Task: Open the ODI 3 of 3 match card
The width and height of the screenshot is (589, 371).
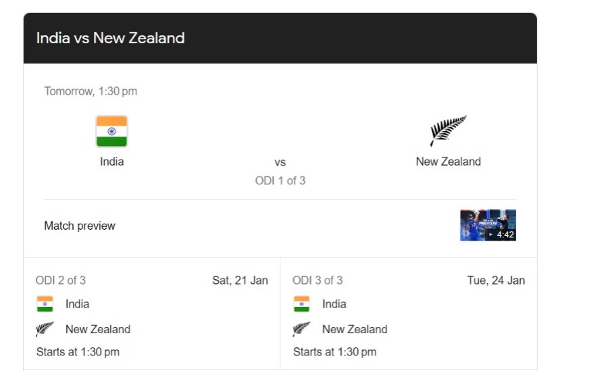Action: (x=409, y=314)
